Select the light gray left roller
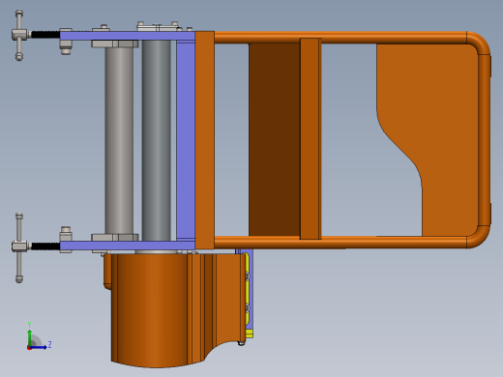The image size is (503, 377). coord(119,140)
